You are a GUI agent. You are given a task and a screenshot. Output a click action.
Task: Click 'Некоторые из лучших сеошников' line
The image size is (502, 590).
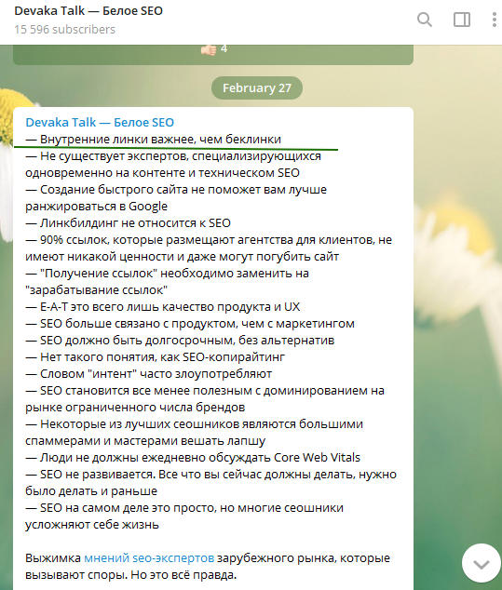click(195, 424)
